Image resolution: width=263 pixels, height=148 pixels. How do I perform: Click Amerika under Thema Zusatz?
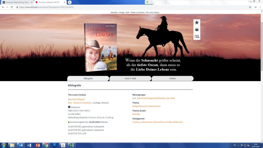pos(136,114)
